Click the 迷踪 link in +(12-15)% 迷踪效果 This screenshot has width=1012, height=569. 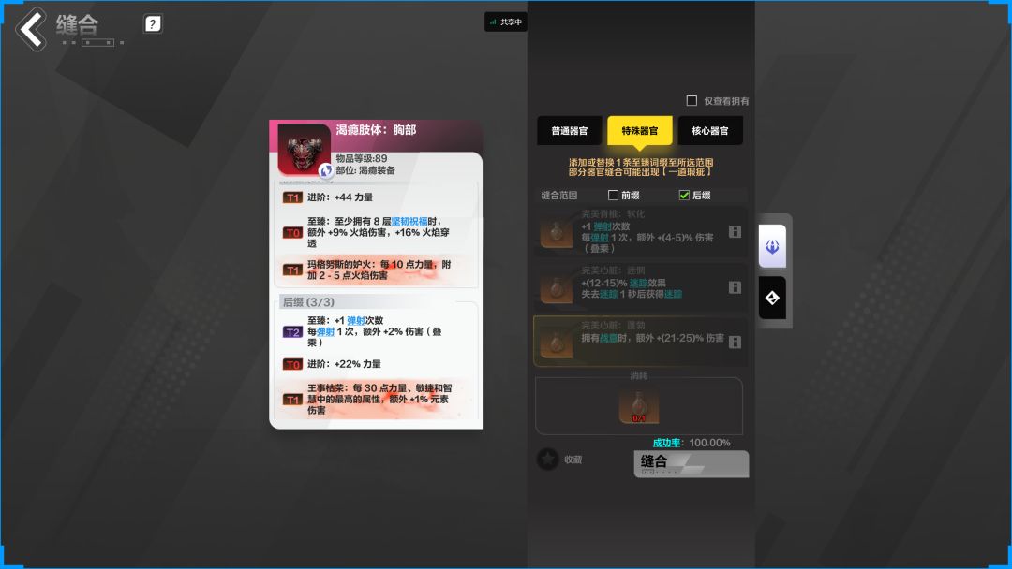(x=638, y=283)
